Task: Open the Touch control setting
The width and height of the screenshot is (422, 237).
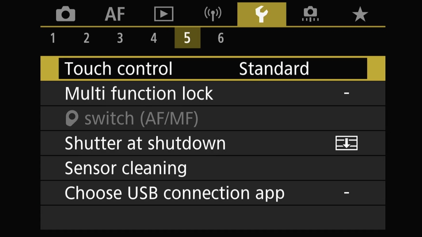Action: [213, 69]
